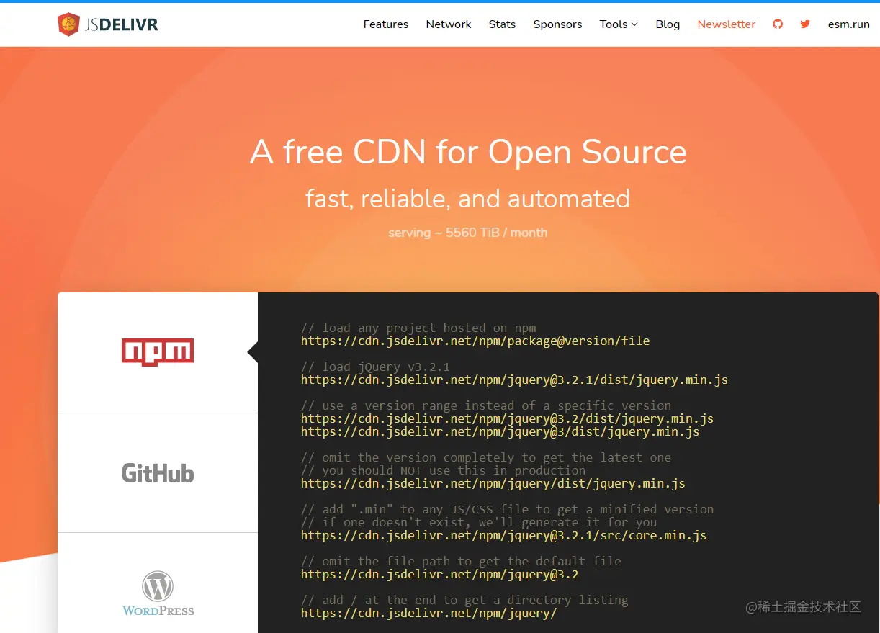Go to the Network page
880x633 pixels.
point(449,24)
